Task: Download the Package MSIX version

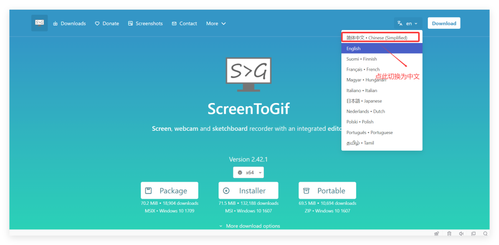Action: click(170, 190)
